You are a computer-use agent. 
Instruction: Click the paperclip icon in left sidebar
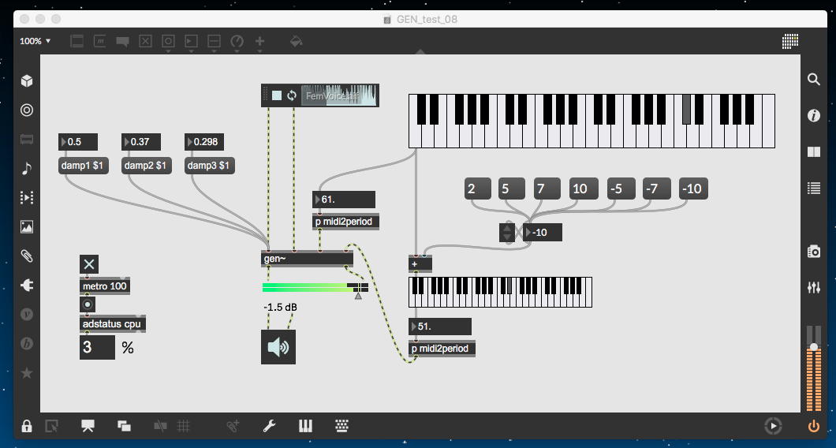(x=27, y=256)
